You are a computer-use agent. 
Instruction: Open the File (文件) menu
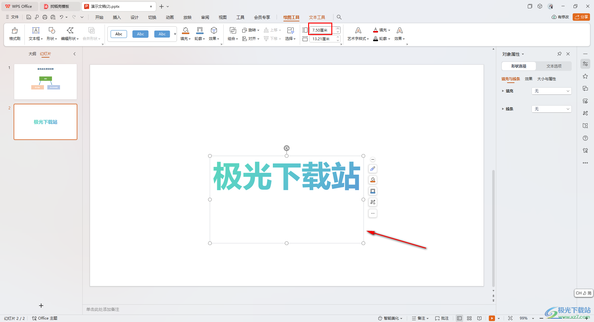[12, 17]
